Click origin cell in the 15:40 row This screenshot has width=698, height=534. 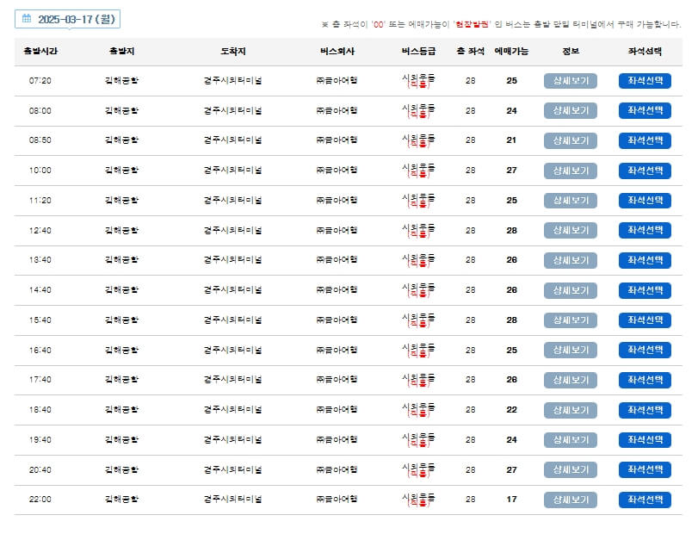(x=121, y=320)
